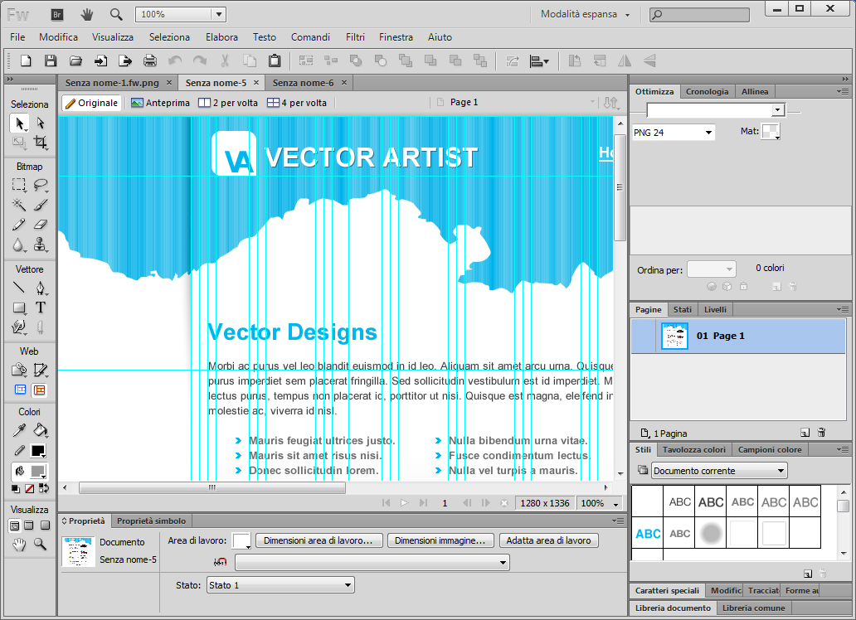This screenshot has height=620, width=856.
Task: Pick the Eraser tool
Action: tap(40, 225)
